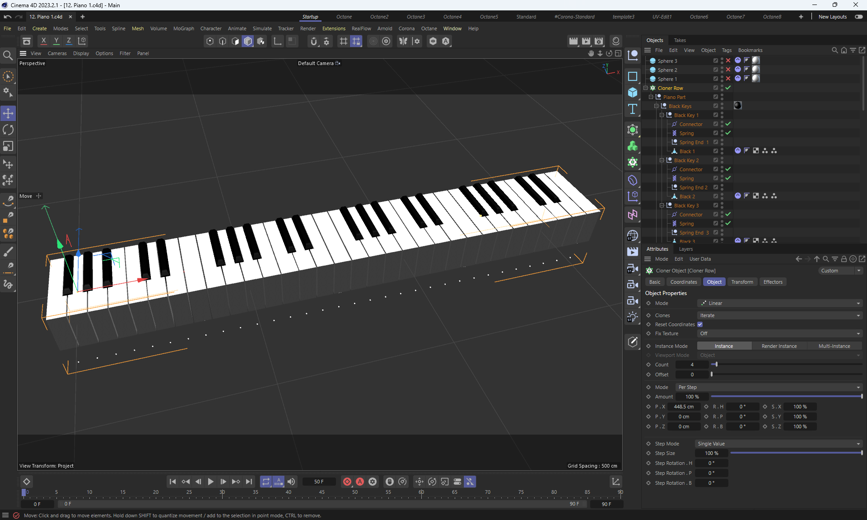Add a Cube primitive from object palette
Screen dimensions: 867x520
pos(632,93)
